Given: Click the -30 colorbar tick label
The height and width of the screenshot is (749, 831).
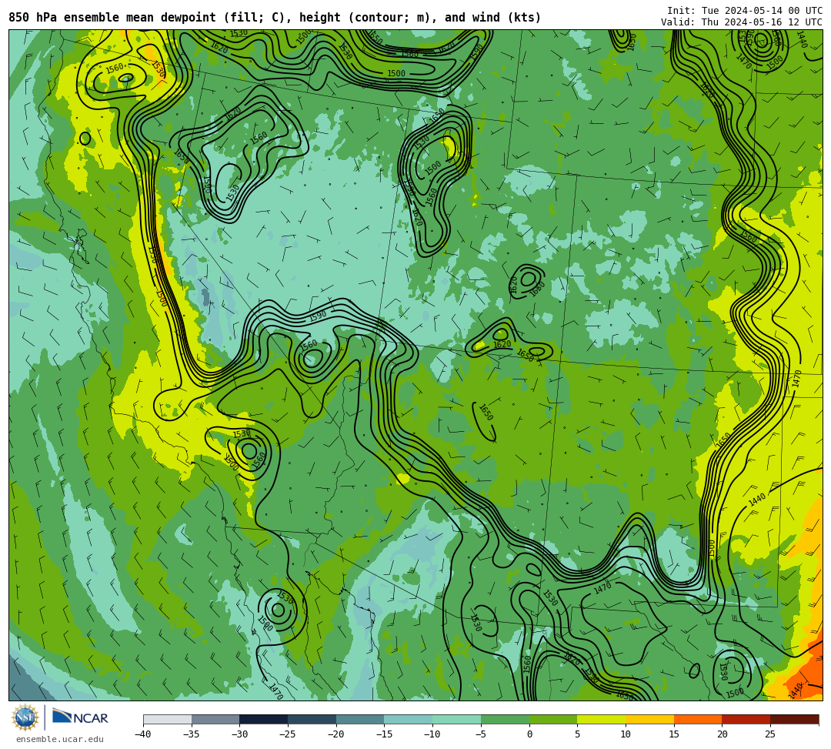Looking at the screenshot, I should 239,734.
